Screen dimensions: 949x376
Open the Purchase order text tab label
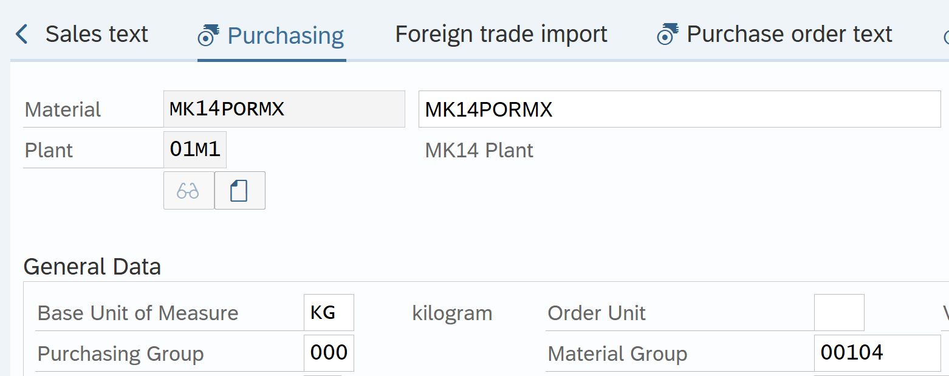coord(789,35)
